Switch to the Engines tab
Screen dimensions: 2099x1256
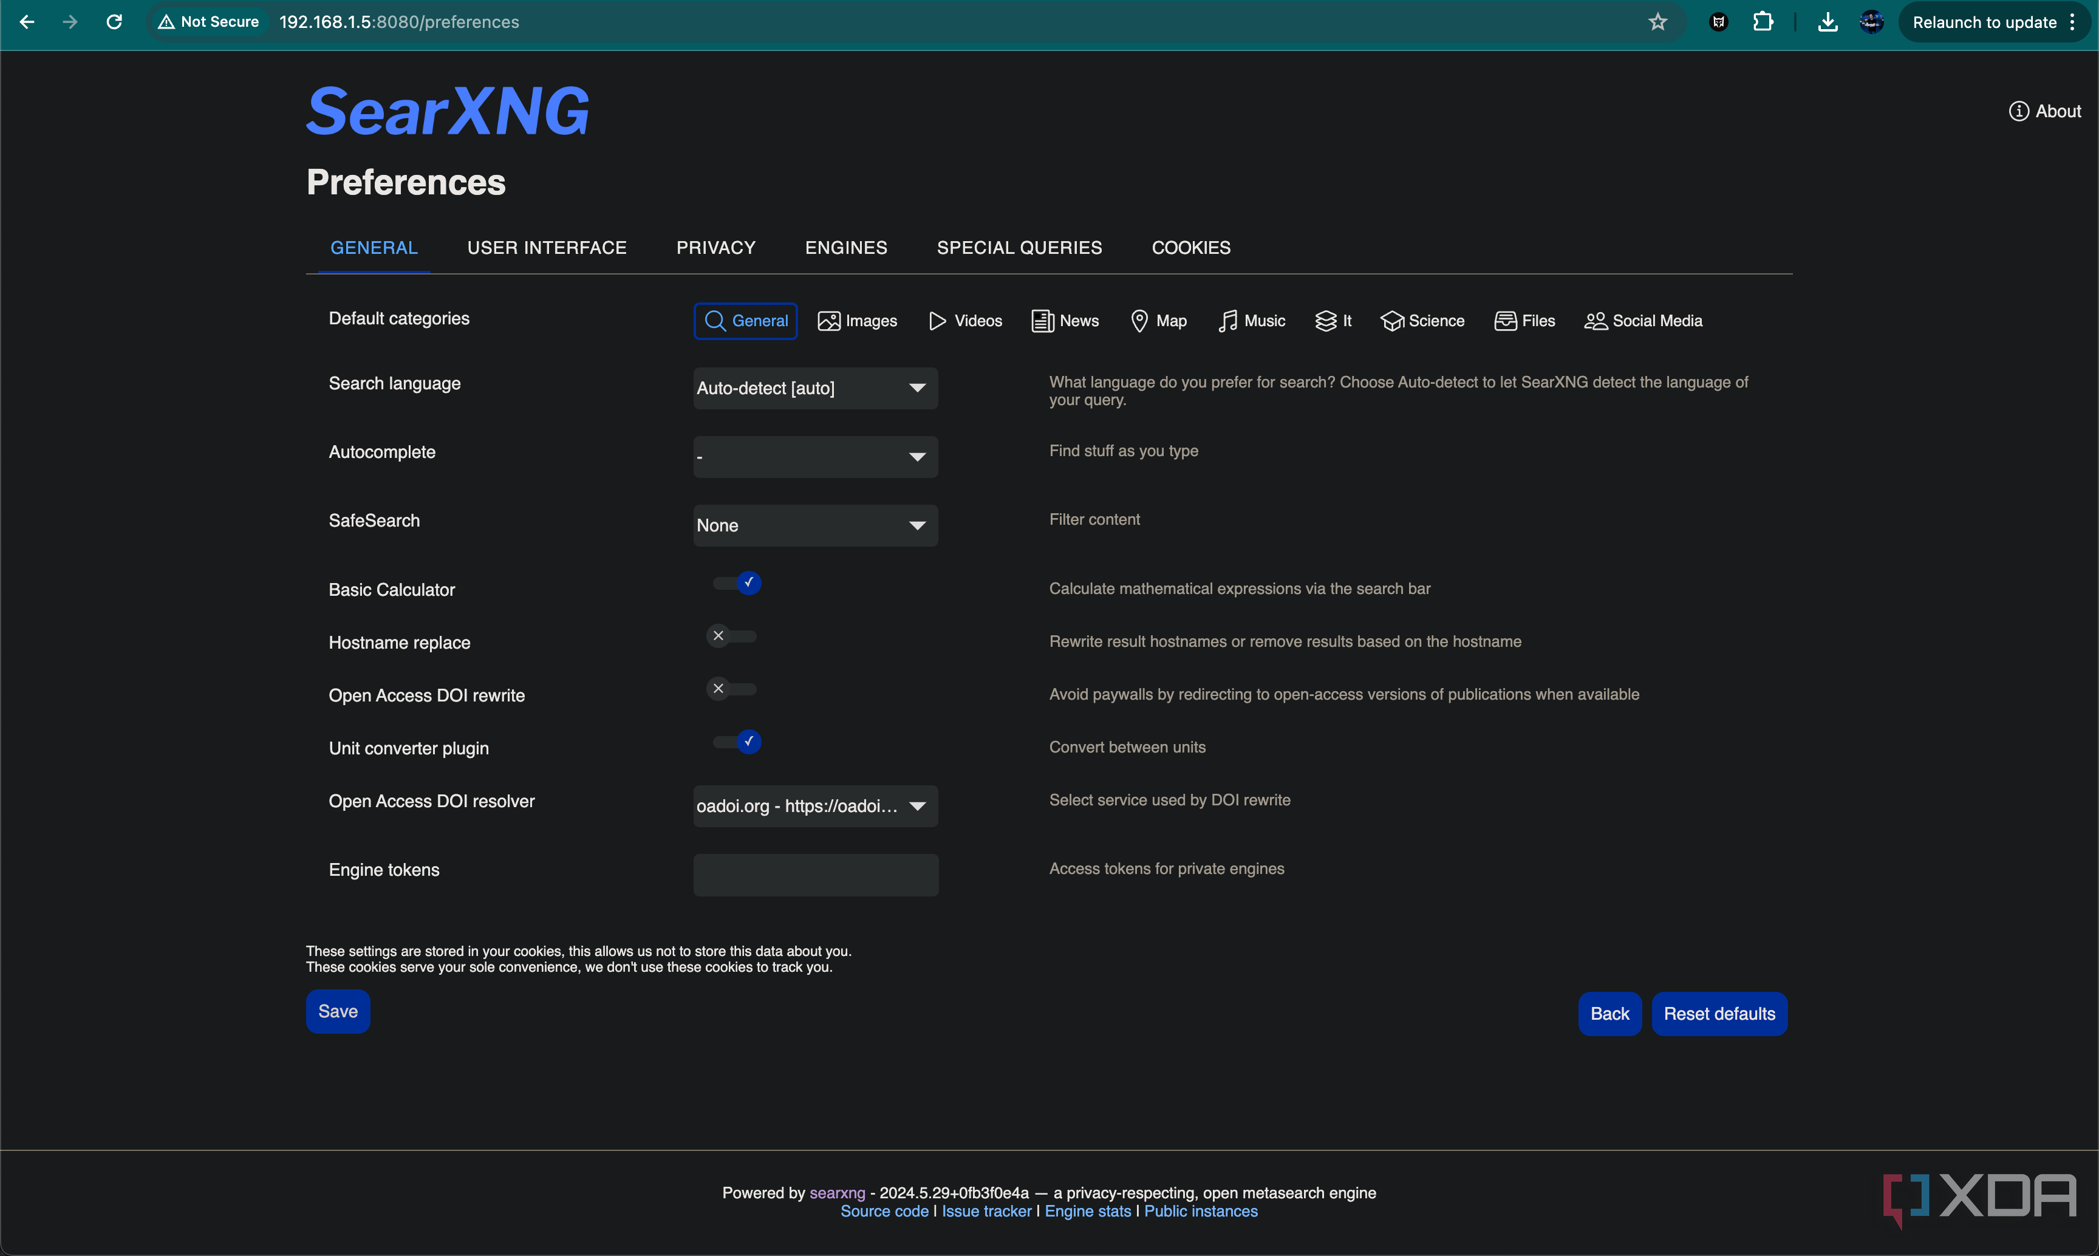coord(847,248)
